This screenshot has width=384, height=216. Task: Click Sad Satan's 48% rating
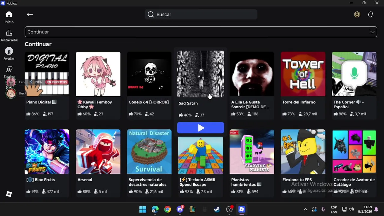tap(185, 115)
